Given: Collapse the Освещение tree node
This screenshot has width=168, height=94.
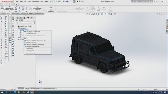Looking at the screenshot, I should [17, 28].
